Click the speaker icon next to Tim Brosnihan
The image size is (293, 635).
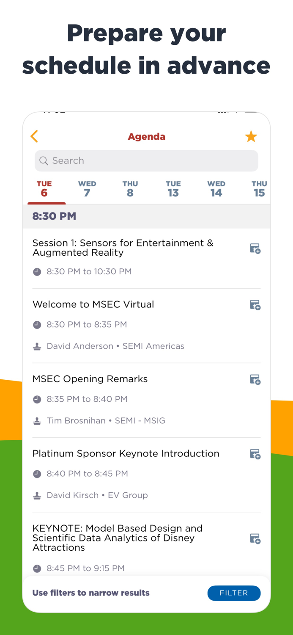(37, 420)
